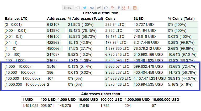Share via the Twitter bird icon

(84, 8)
